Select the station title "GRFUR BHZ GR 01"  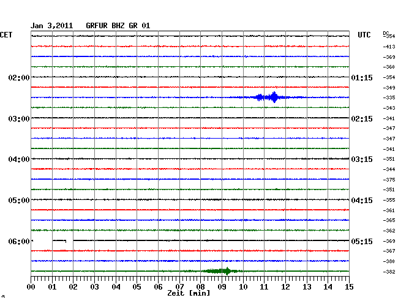coord(118,26)
